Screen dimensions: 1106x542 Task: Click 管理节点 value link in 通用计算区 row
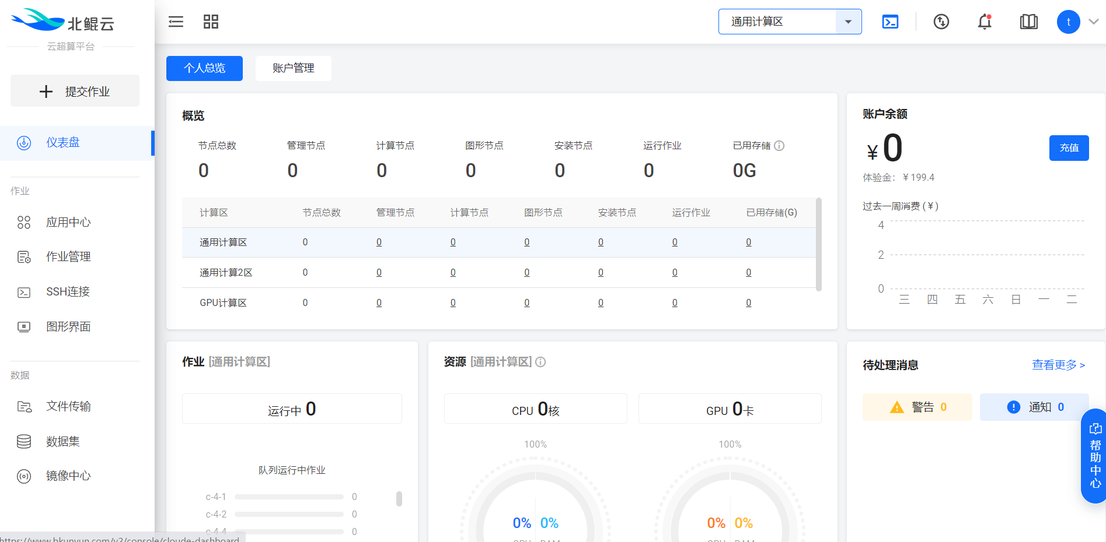tap(379, 242)
